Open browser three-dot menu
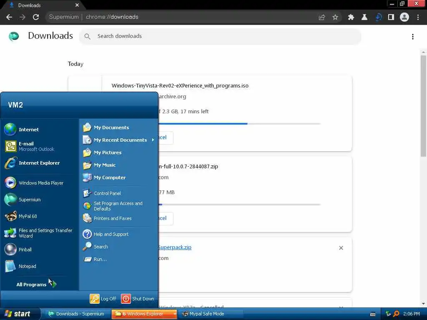The height and width of the screenshot is (320, 427). 418,17
